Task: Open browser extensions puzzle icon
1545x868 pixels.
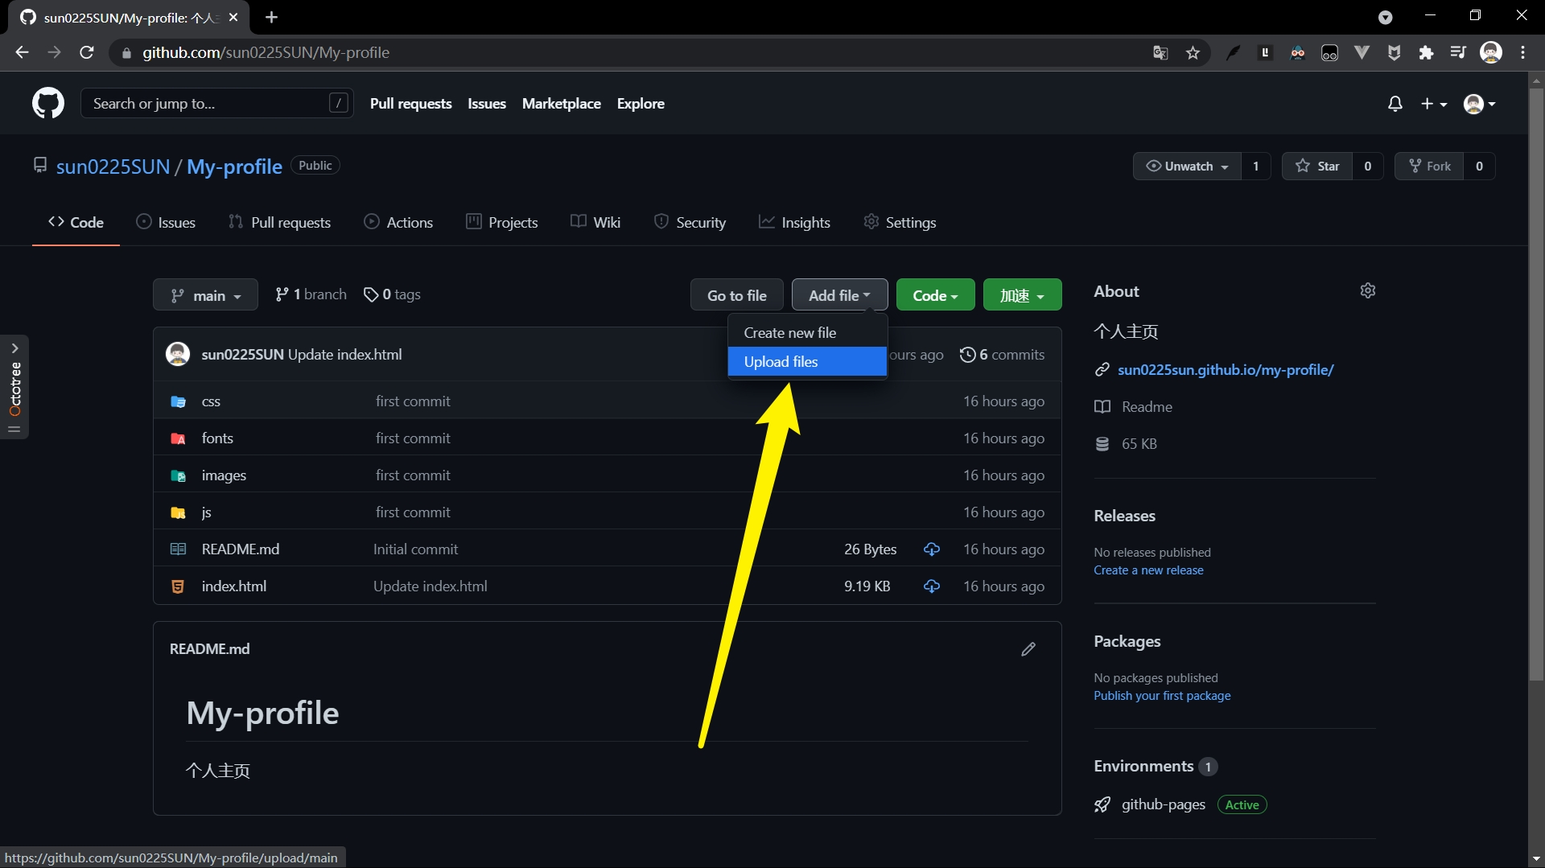Action: point(1426,52)
